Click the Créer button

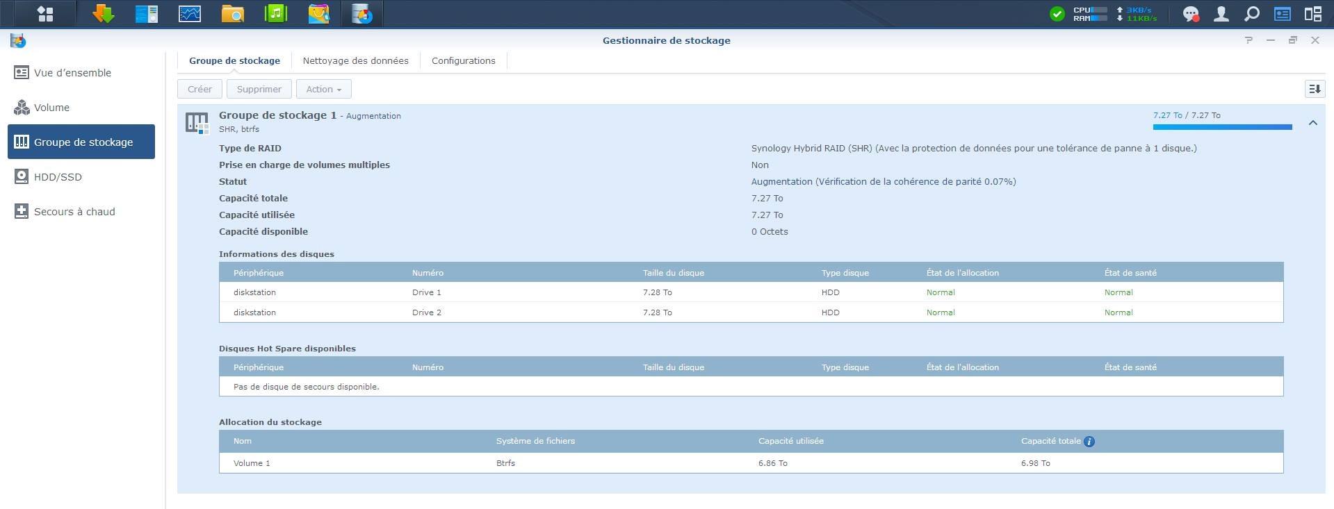[x=200, y=89]
